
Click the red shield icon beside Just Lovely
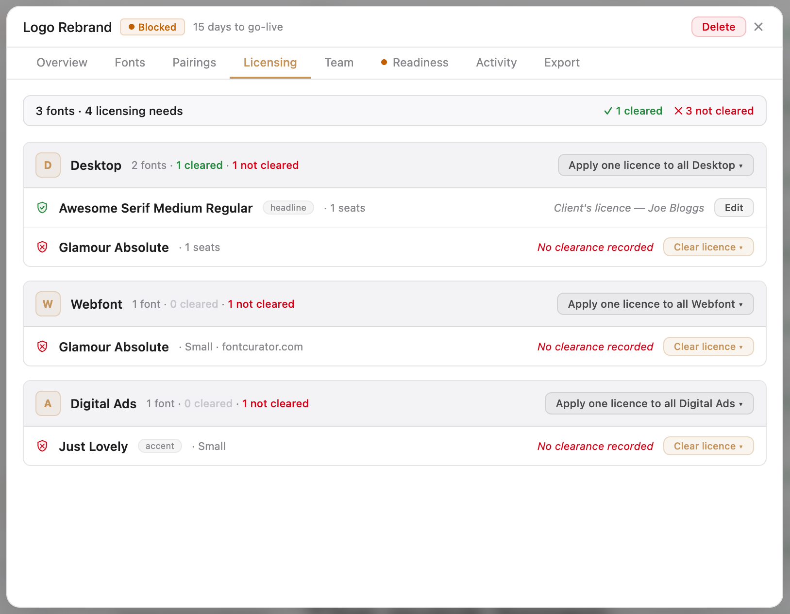tap(42, 446)
